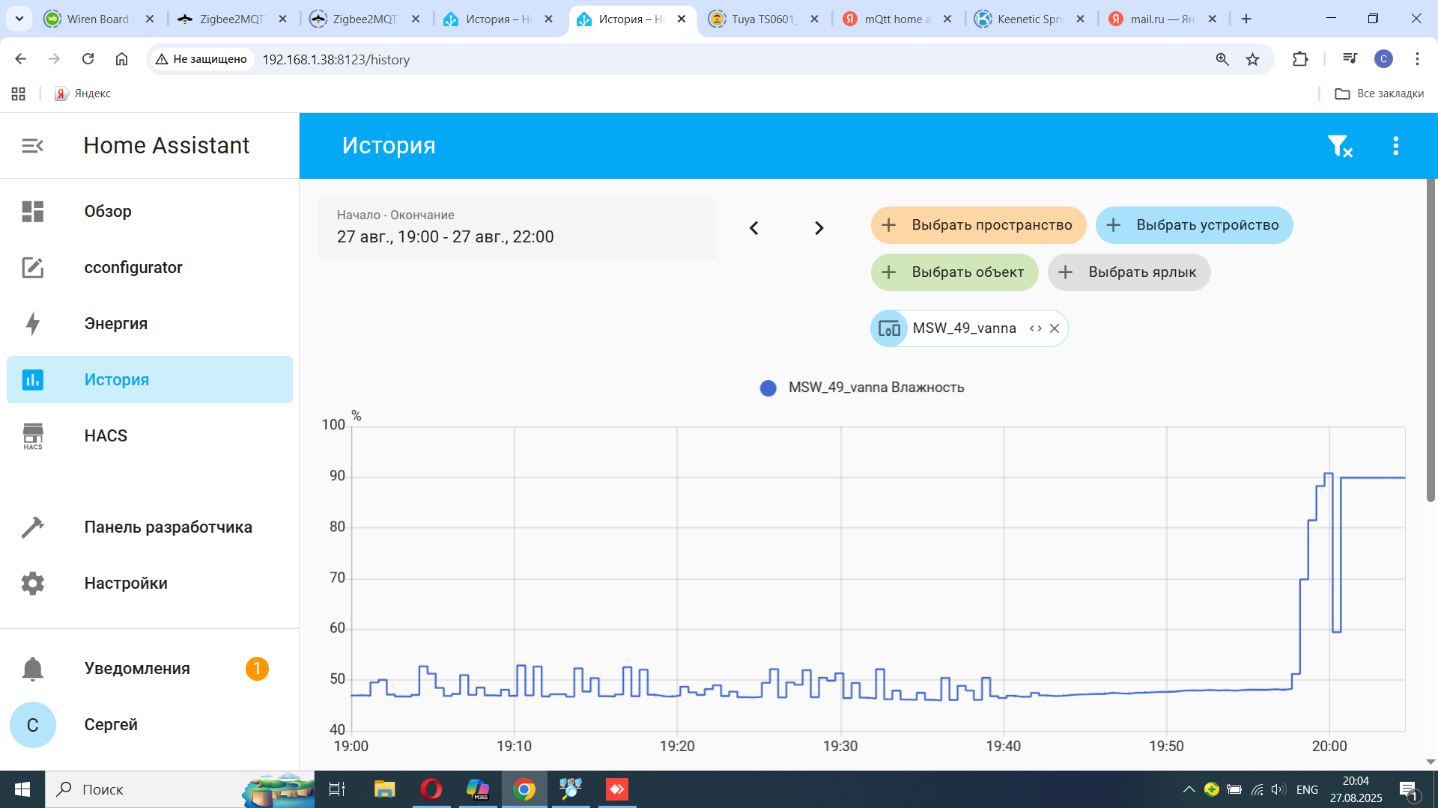Open Панель разработчика tools

click(x=168, y=527)
